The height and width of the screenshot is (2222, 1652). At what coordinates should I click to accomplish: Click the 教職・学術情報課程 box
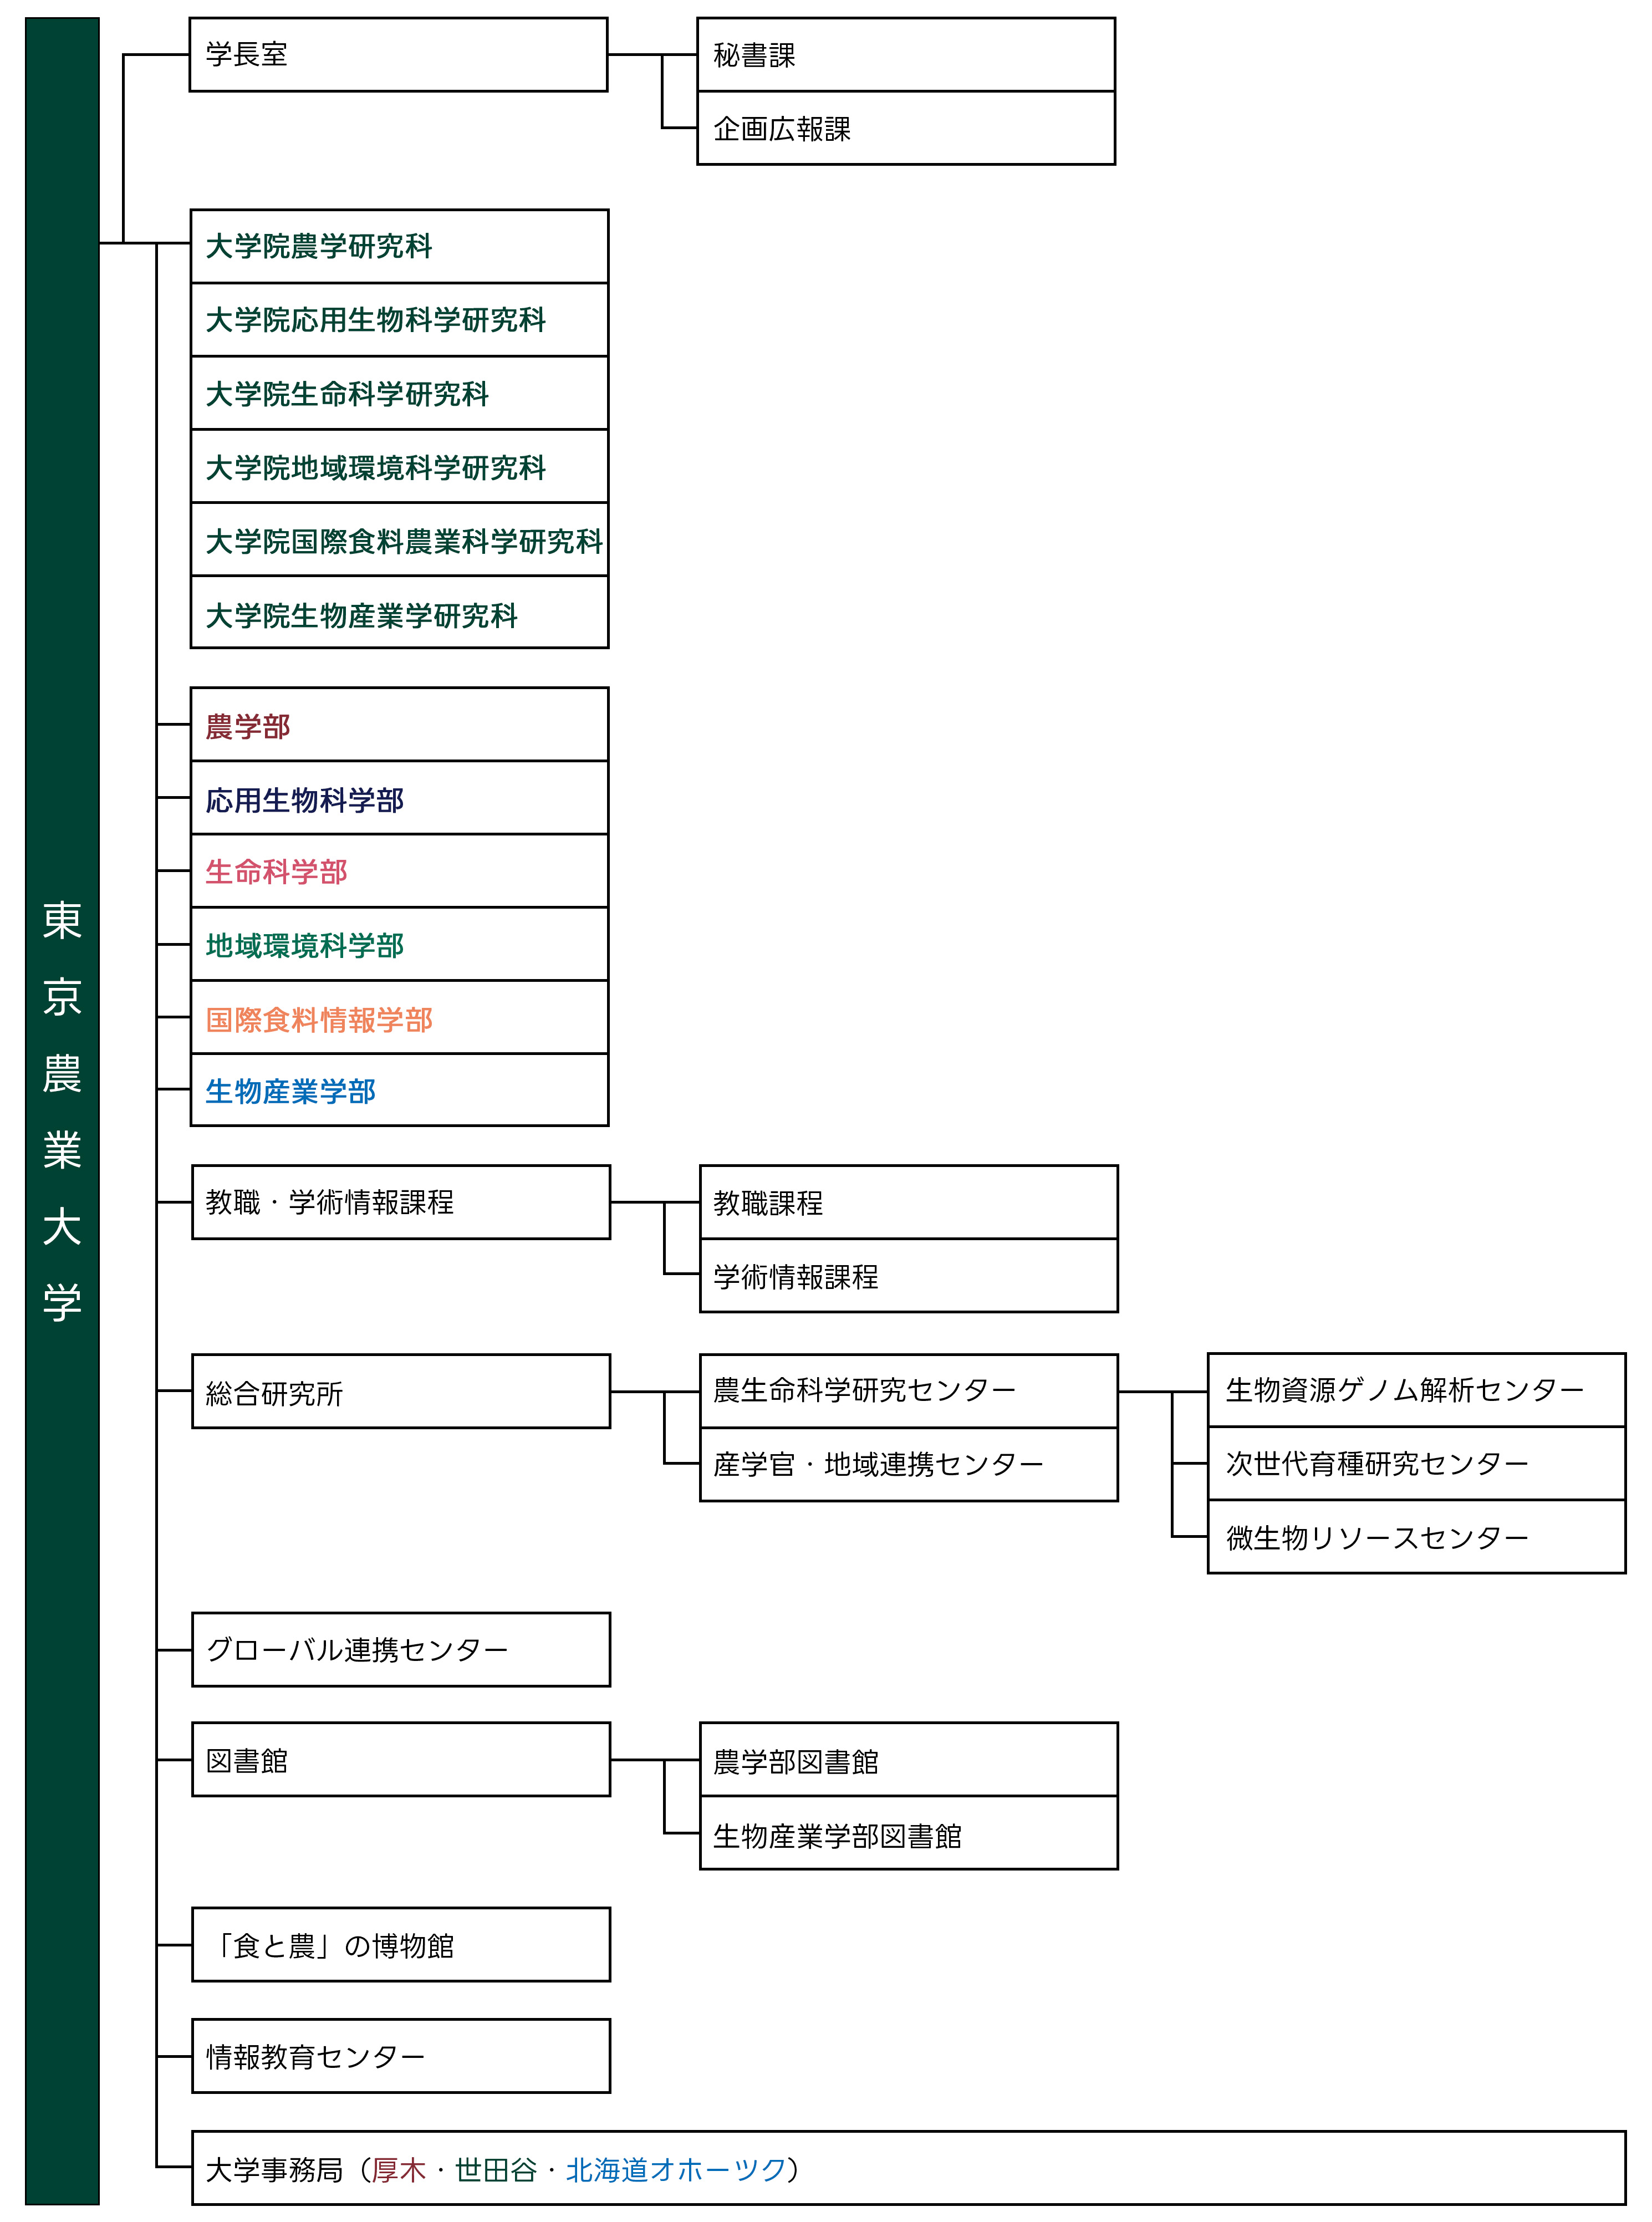tap(400, 1202)
